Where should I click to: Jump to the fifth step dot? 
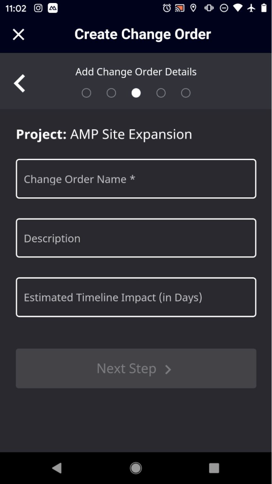coord(186,93)
